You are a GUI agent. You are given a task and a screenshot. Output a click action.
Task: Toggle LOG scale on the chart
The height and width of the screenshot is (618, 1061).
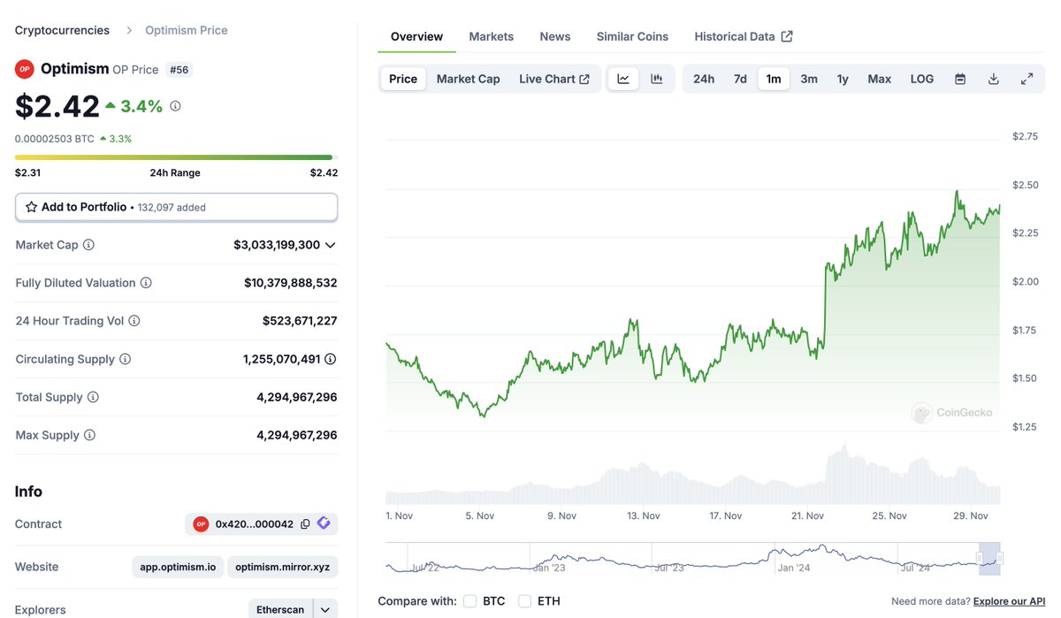click(x=922, y=79)
